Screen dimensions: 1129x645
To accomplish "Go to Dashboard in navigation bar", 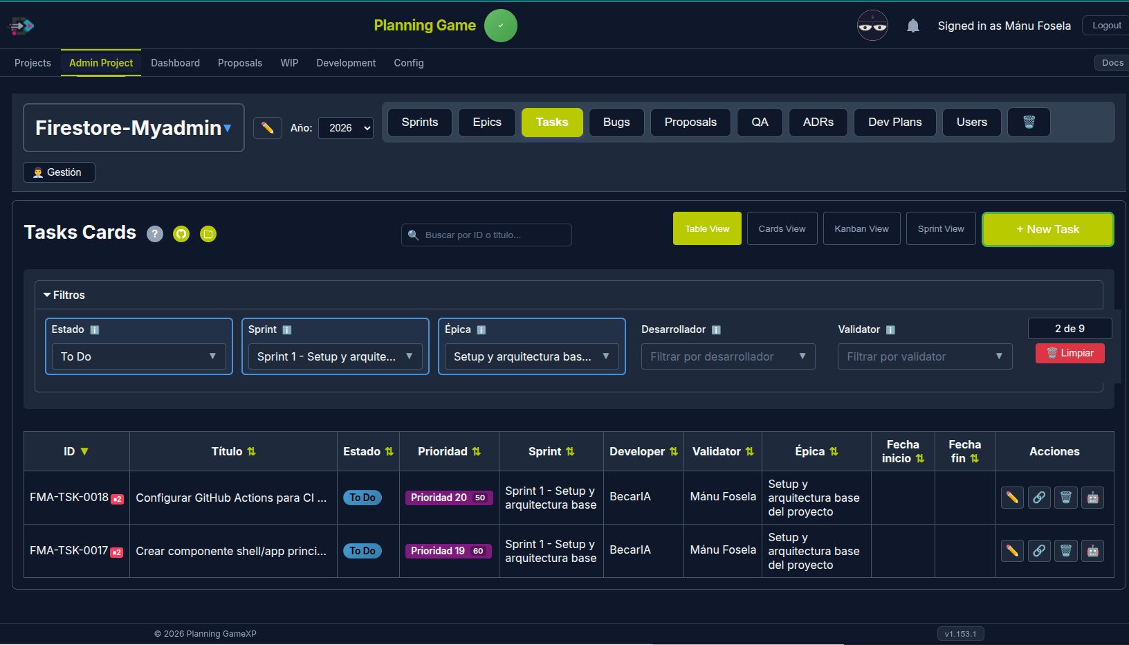I will tap(175, 63).
